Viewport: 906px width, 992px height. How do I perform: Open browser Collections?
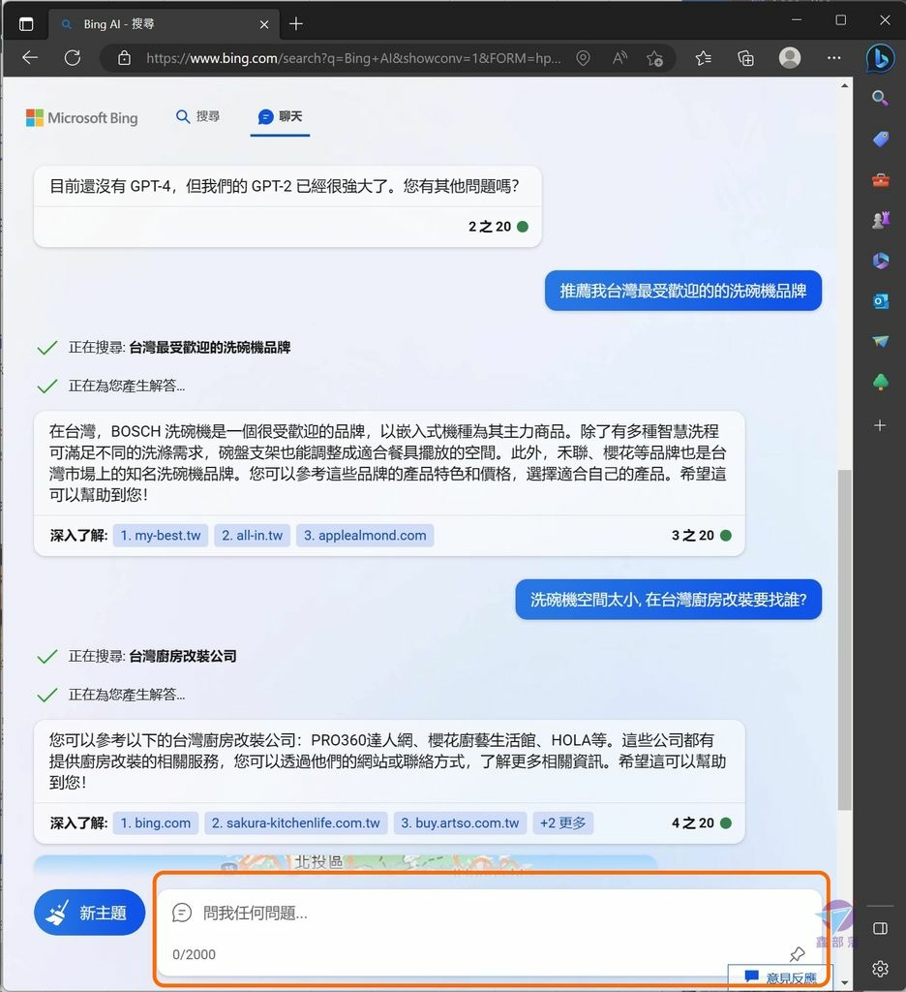[745, 58]
